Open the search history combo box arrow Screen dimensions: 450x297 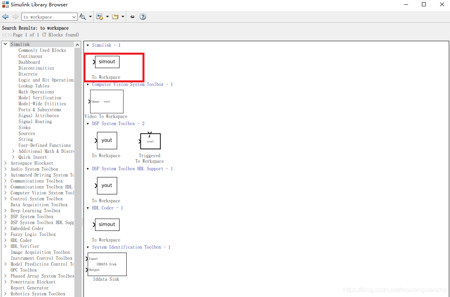(74, 17)
